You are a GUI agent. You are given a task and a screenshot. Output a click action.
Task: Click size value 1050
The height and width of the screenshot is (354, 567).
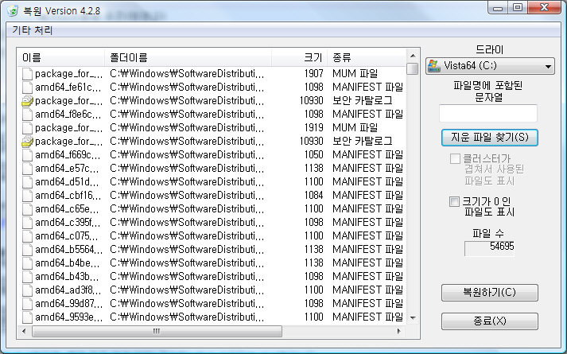tap(313, 155)
